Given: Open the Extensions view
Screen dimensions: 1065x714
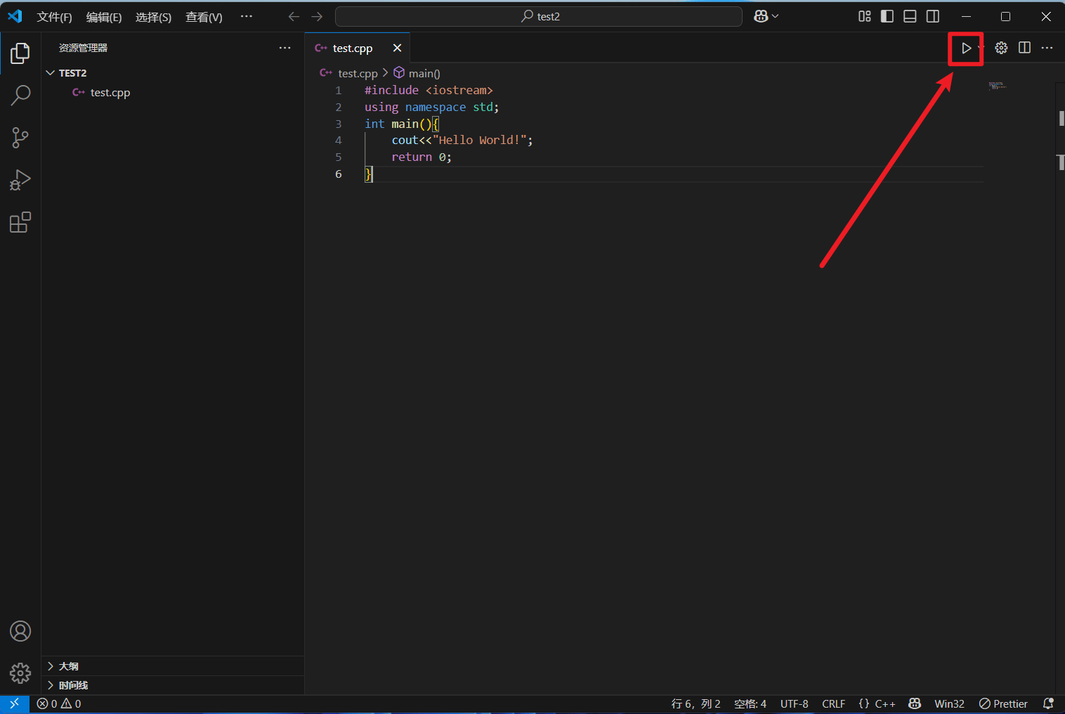Looking at the screenshot, I should 20,223.
